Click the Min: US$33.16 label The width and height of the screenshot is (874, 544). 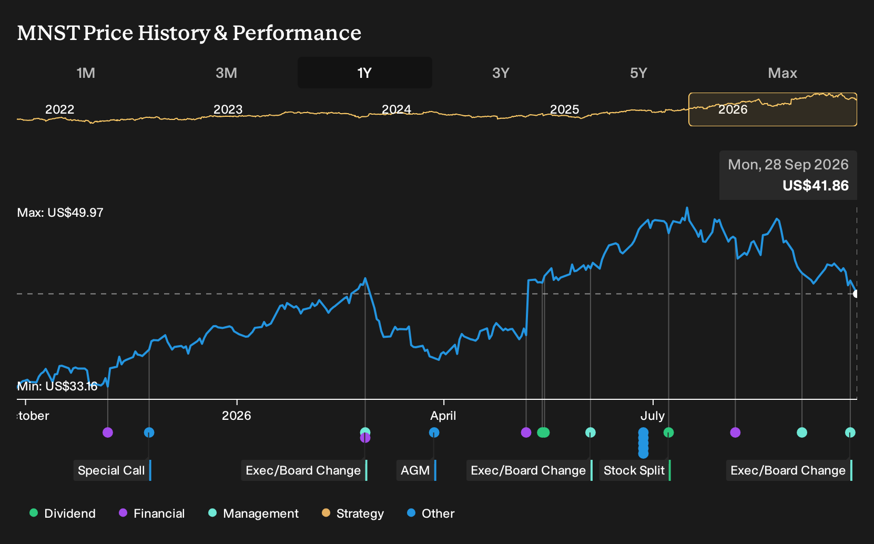[x=57, y=386]
